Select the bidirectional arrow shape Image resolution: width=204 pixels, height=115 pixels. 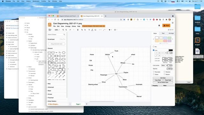[60, 73]
